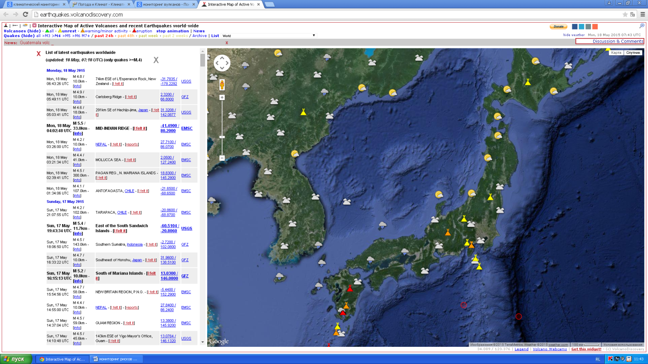The image size is (648, 364).
Task: Click the map pan control circle
Action: 222,63
